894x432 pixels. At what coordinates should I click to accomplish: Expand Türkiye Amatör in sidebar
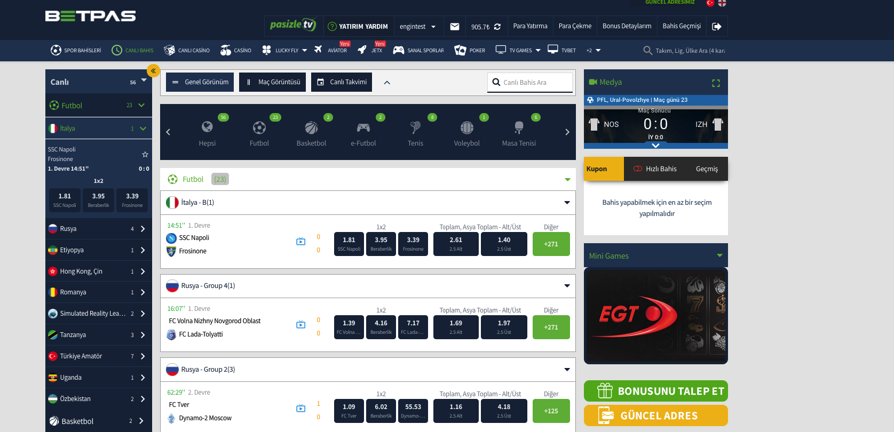point(99,356)
